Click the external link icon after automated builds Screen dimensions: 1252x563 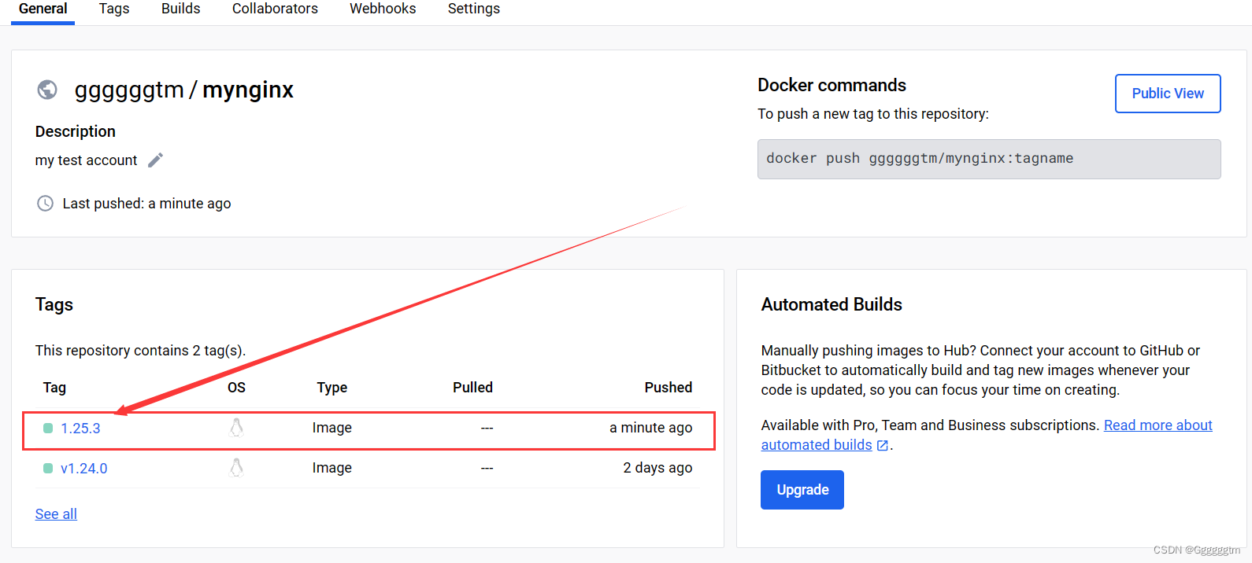click(x=883, y=445)
